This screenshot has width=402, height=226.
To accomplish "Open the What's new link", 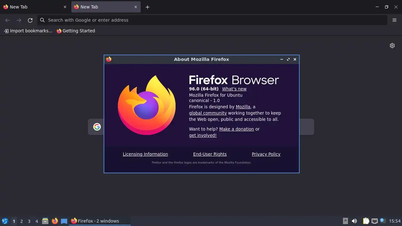I will pyautogui.click(x=234, y=89).
